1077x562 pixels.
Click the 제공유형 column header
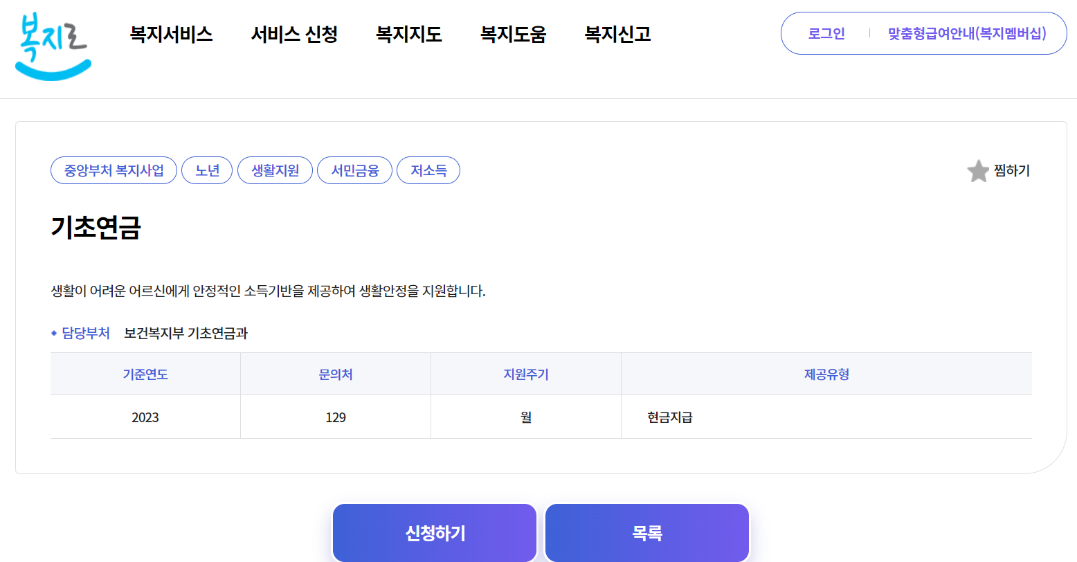point(826,374)
